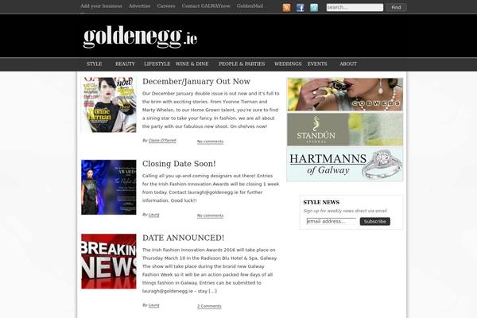Open the WINE & DINE section
477x318 pixels.
[x=192, y=64]
